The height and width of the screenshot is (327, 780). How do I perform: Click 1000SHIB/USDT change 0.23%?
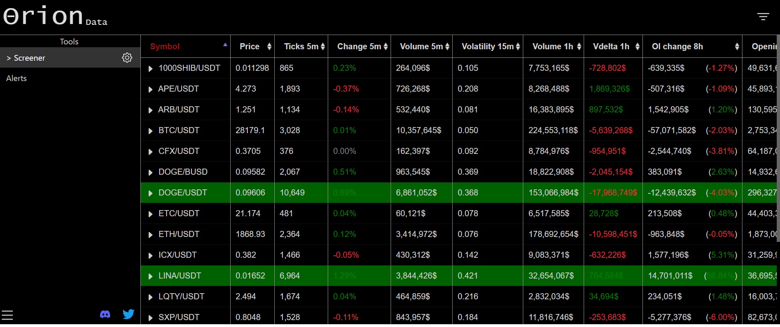pos(344,68)
